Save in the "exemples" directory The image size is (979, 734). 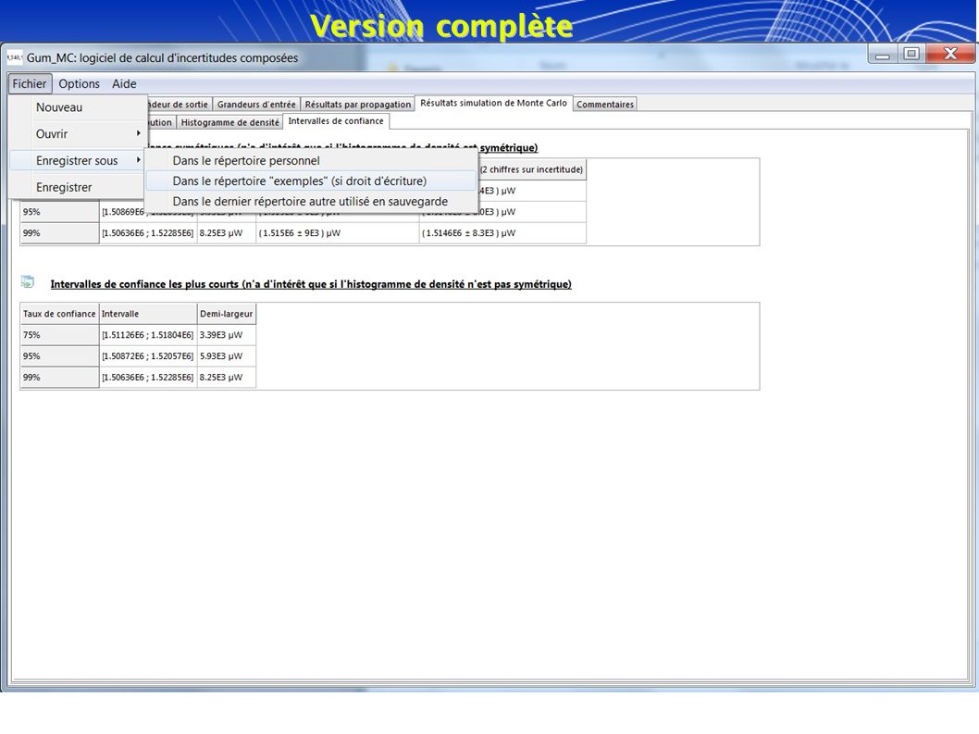(x=311, y=181)
